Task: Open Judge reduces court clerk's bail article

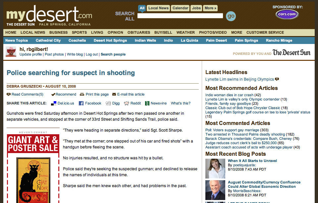Action: 241,143
